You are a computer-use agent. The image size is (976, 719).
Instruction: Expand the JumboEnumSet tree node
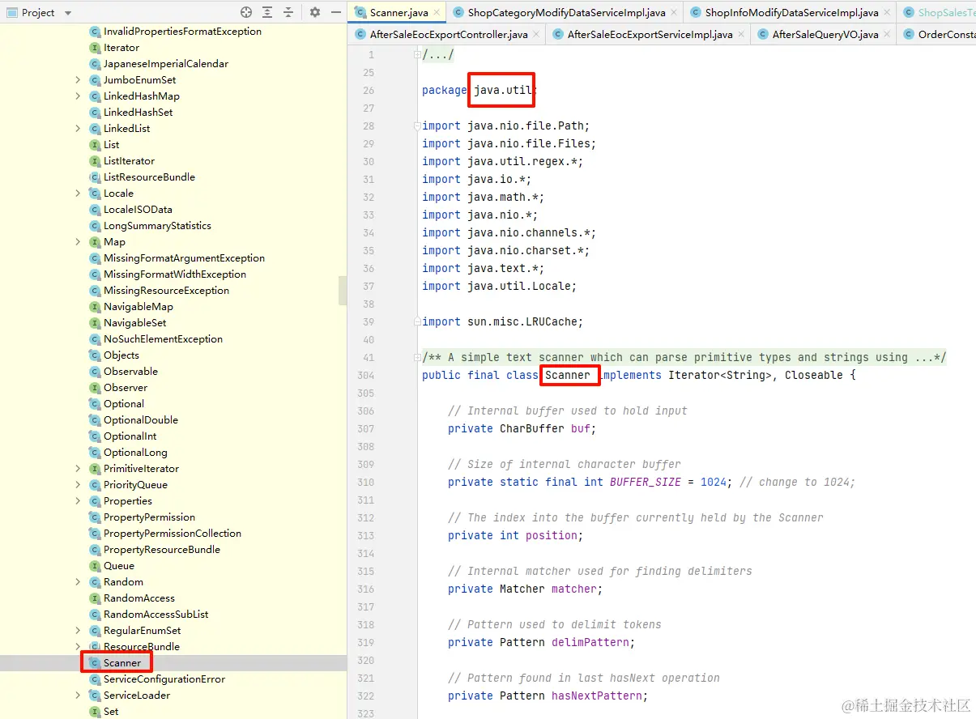click(78, 80)
